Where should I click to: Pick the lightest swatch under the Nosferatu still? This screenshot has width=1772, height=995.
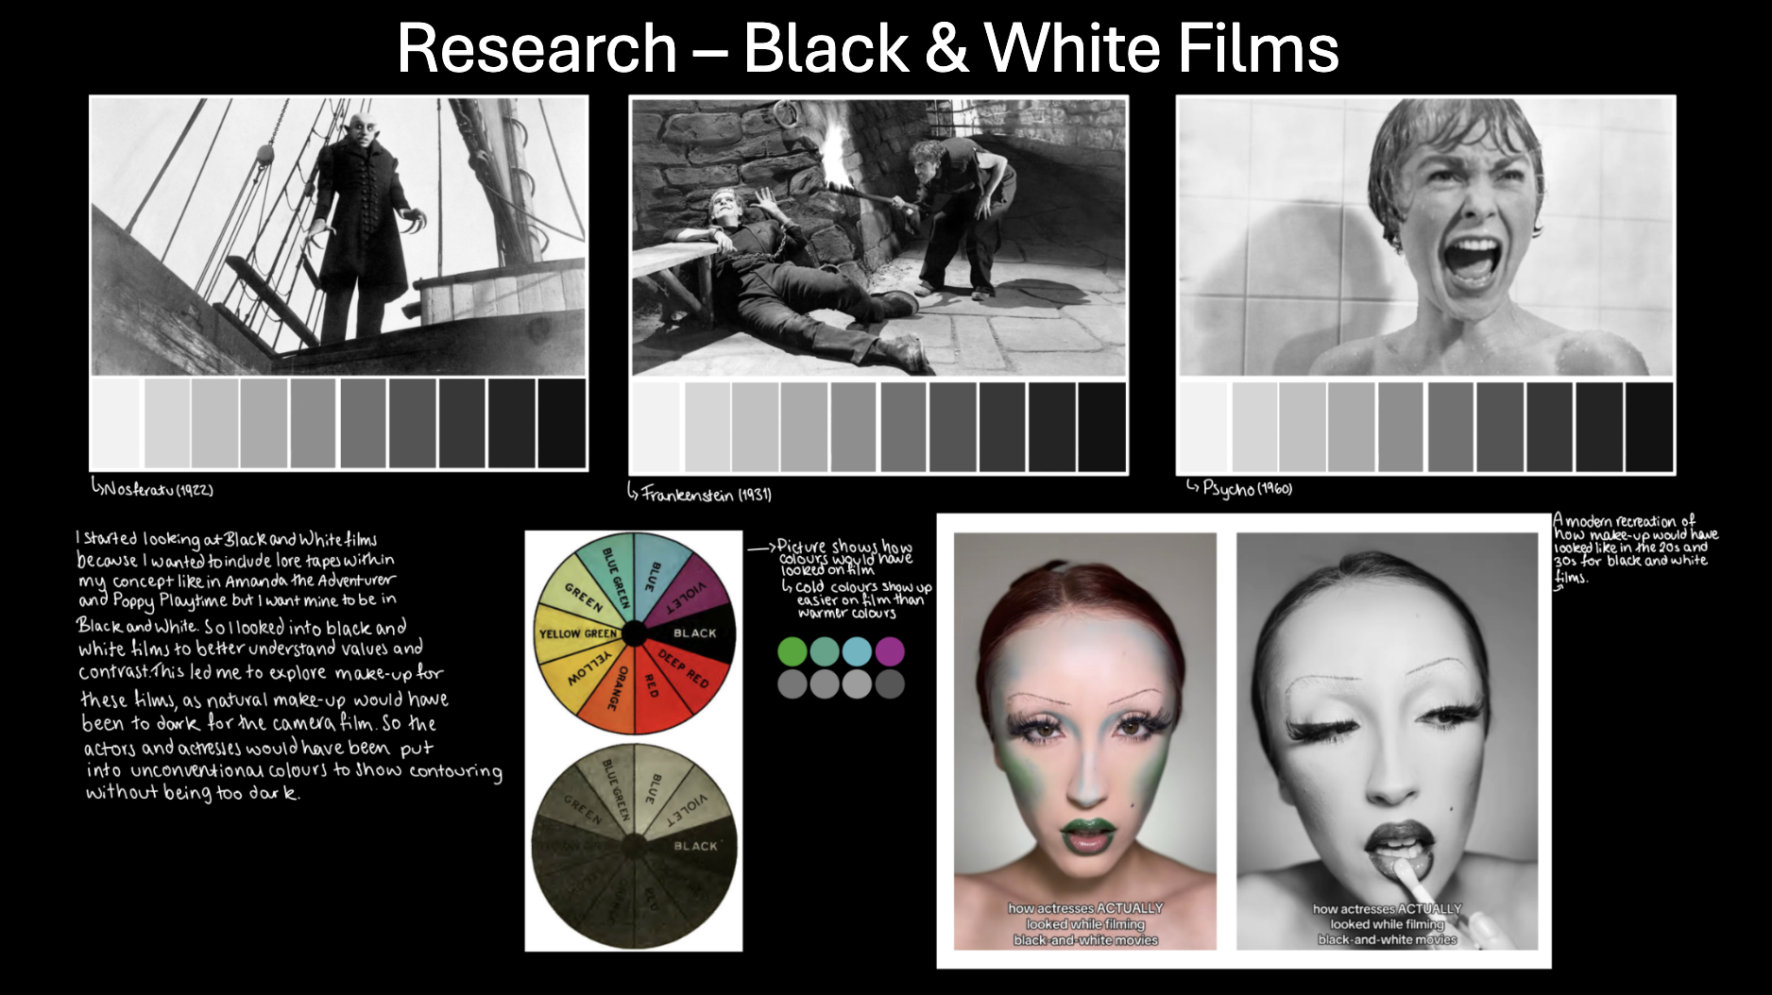point(116,423)
